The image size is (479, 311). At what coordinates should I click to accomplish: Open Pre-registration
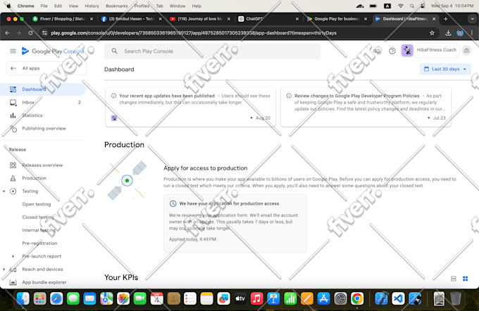coord(39,243)
